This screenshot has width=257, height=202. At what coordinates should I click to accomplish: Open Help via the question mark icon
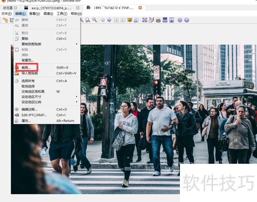[x=186, y=20]
